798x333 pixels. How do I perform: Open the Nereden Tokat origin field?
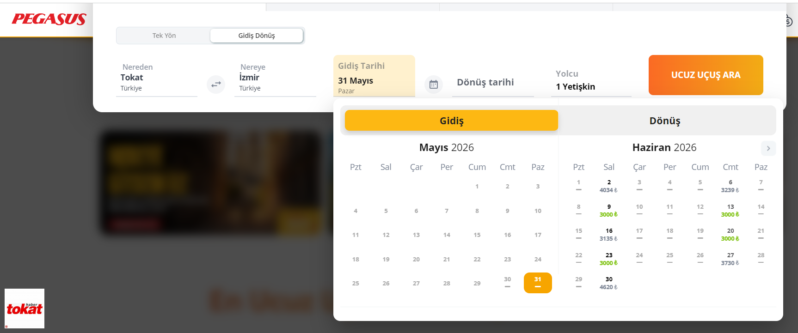(156, 78)
